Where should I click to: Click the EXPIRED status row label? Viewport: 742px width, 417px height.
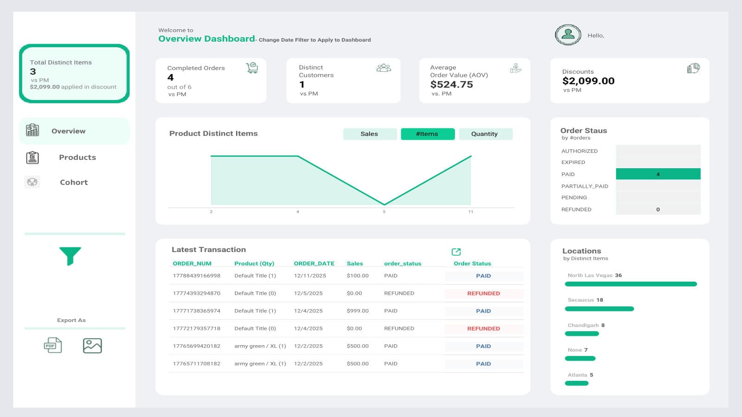[x=573, y=163]
